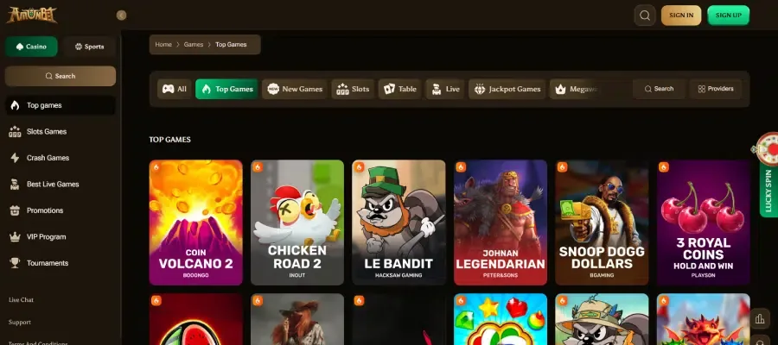Open Slots Games in the sidebar

pos(61,132)
